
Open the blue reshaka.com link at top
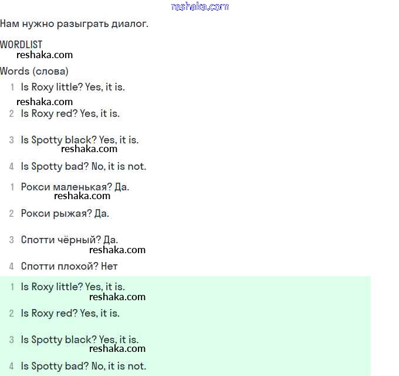tap(199, 6)
